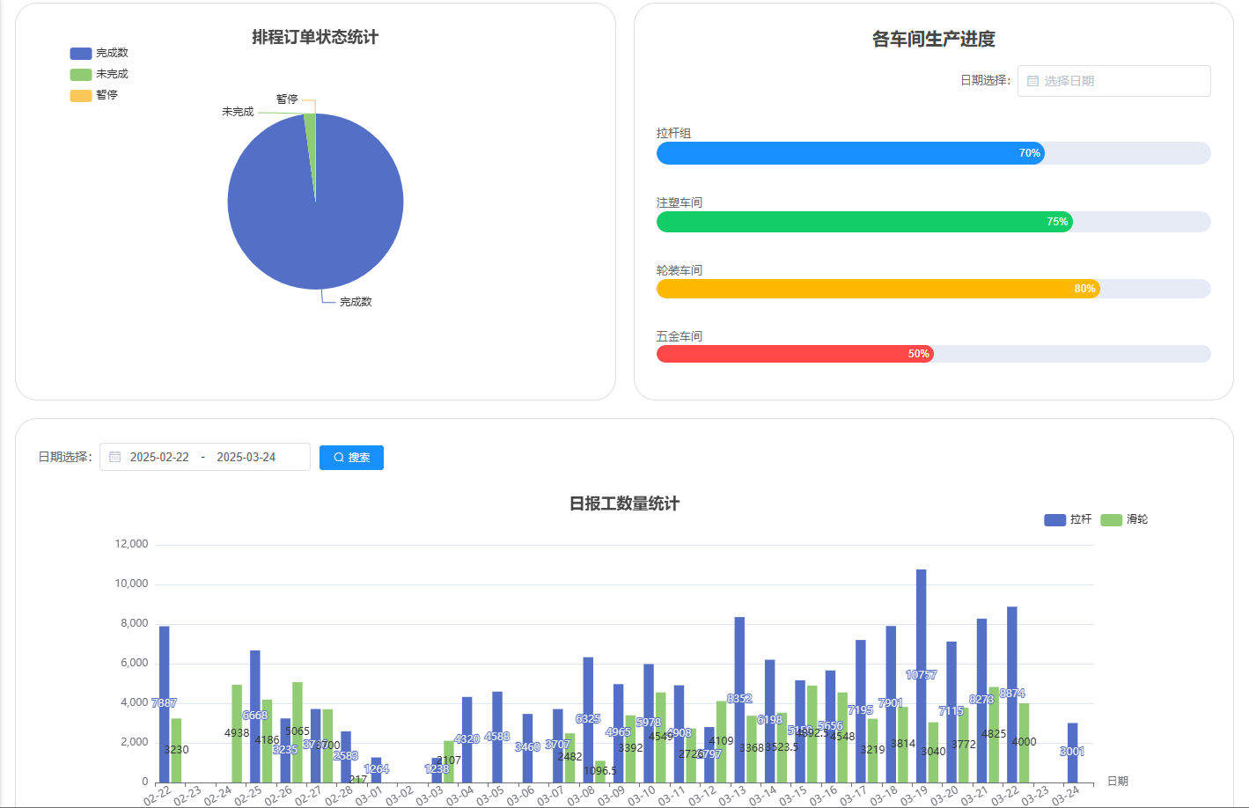The width and height of the screenshot is (1249, 808).
Task: Toggle 完成数 legend in pie chart
Action: point(99,54)
